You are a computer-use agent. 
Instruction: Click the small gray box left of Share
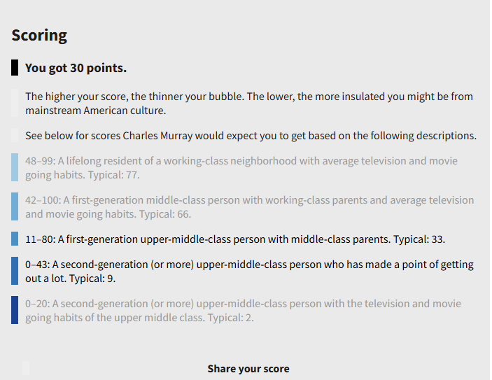(x=26, y=368)
